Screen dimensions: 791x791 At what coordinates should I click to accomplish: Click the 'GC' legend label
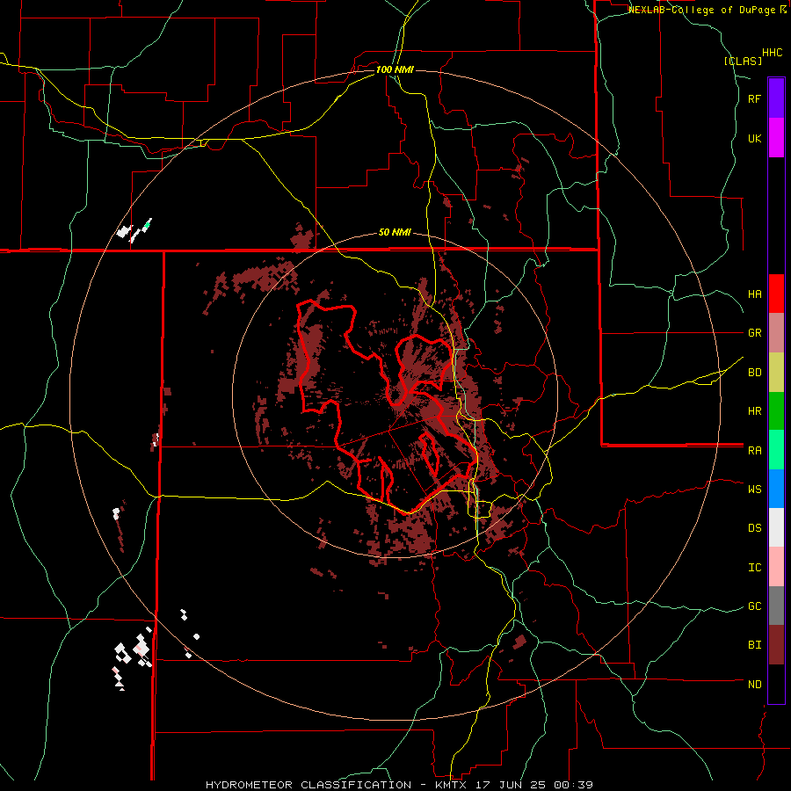coord(754,606)
